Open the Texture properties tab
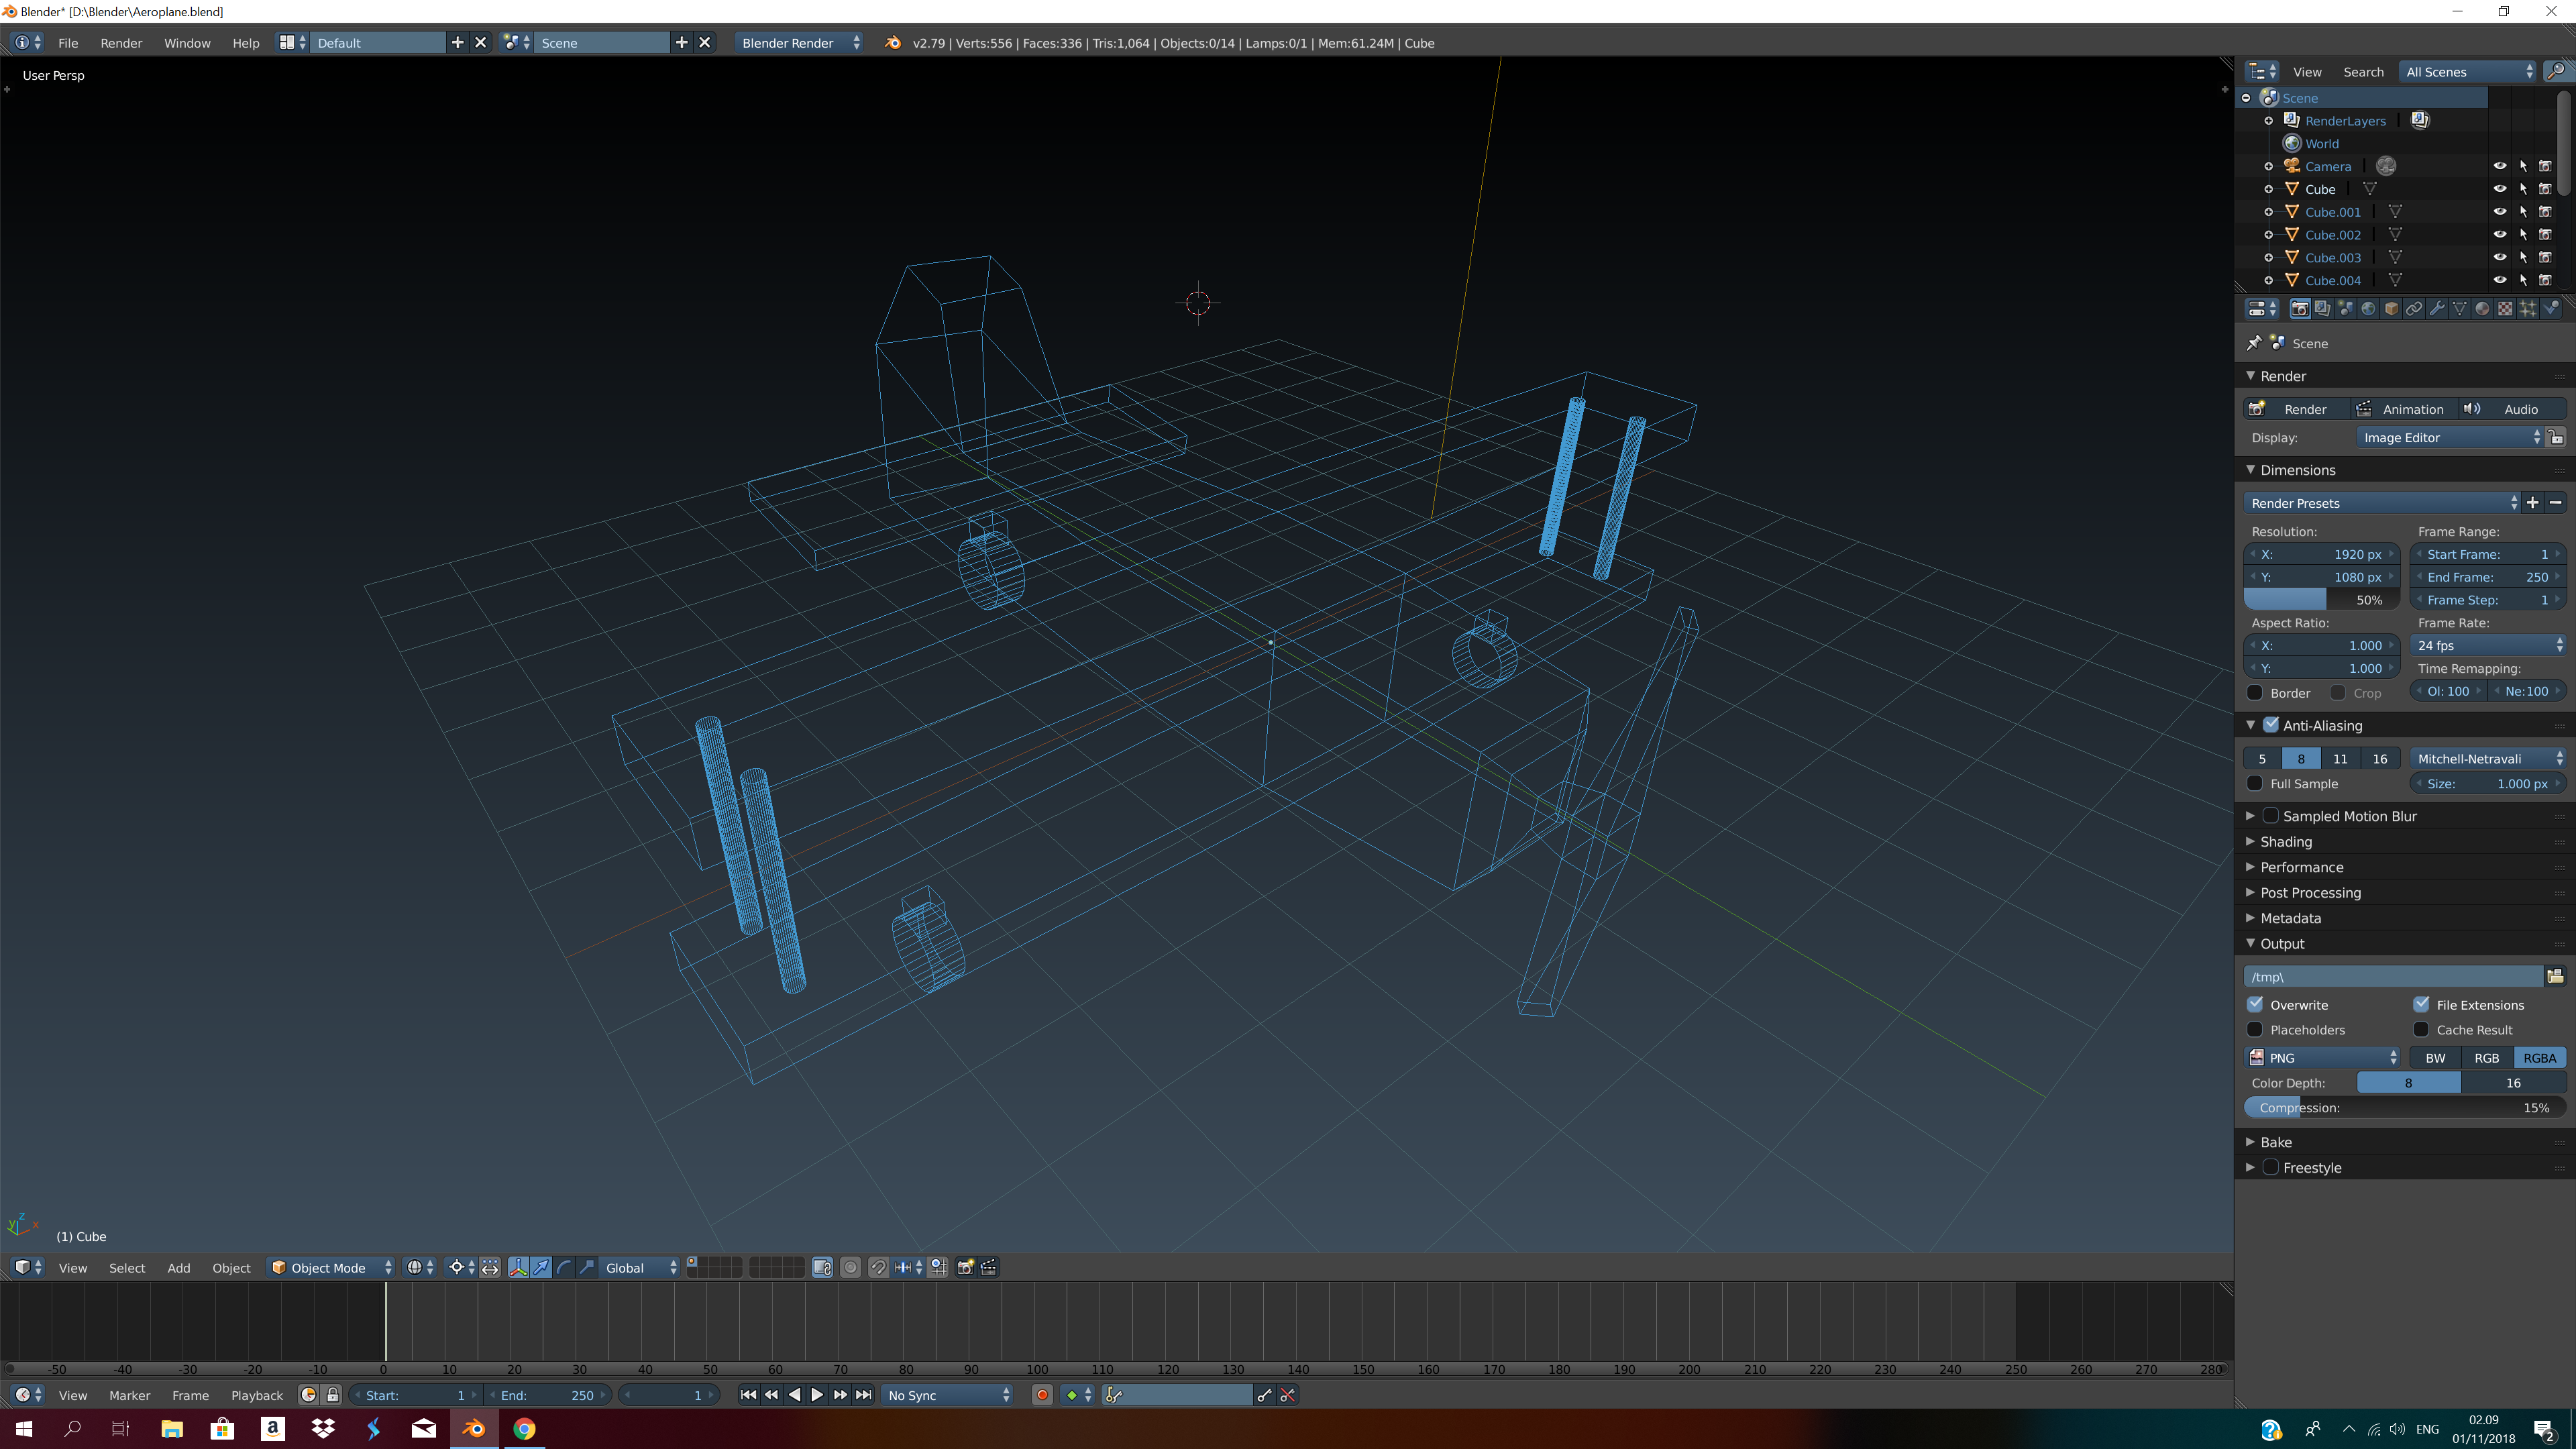Screen dimensions: 2576x1449 2505,309
